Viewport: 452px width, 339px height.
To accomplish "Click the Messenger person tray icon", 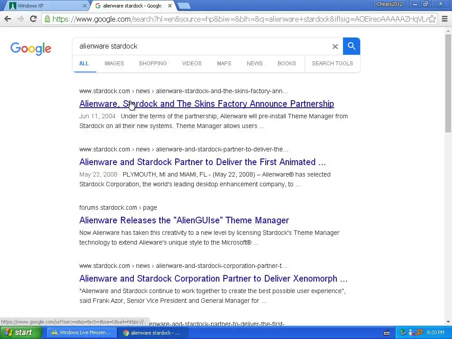I will pyautogui.click(x=411, y=333).
